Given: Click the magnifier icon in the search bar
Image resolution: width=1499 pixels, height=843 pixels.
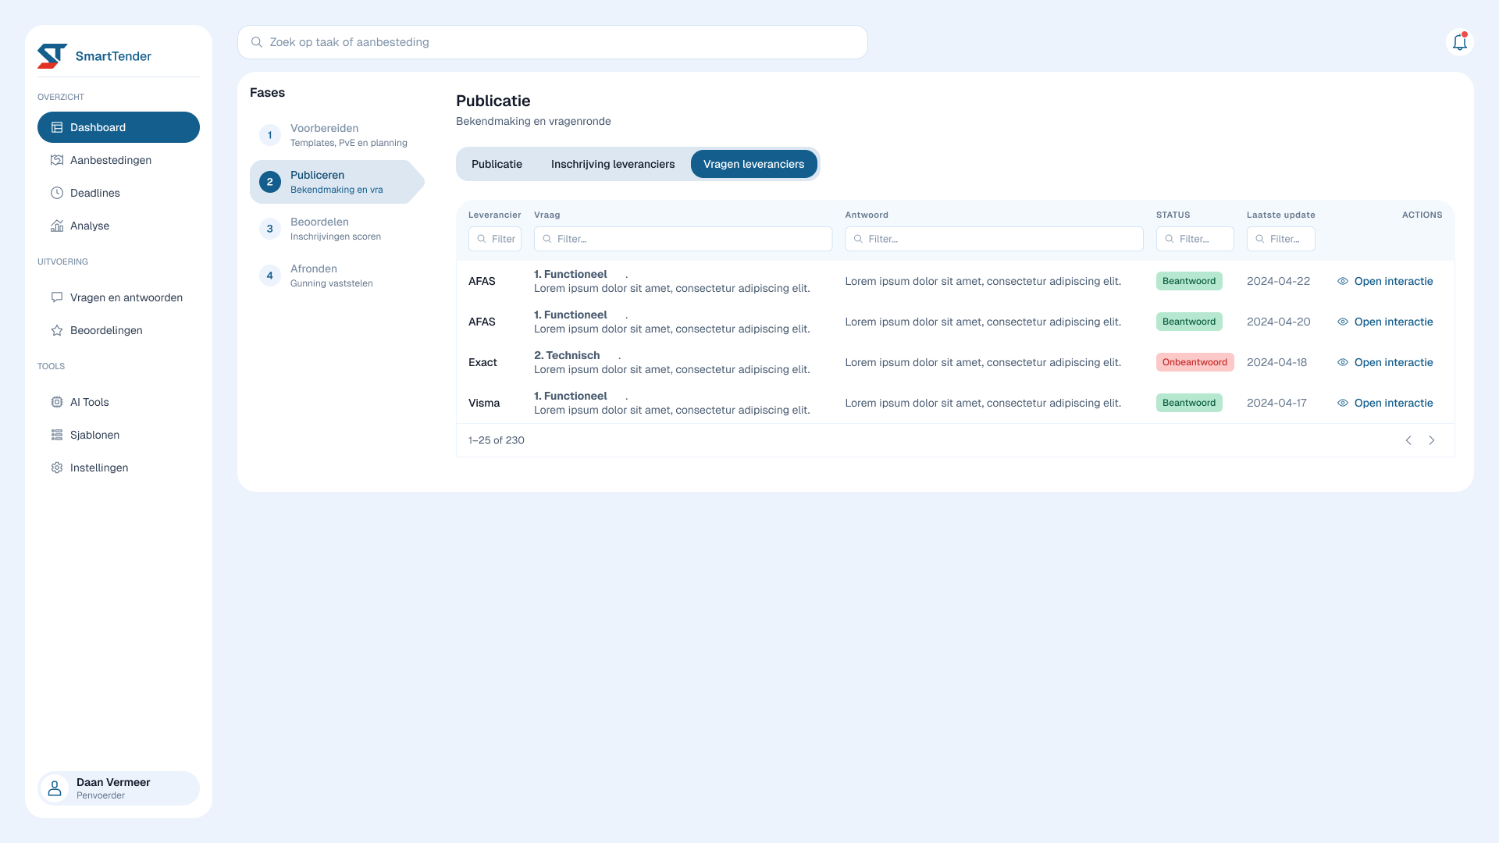Looking at the screenshot, I should point(256,42).
